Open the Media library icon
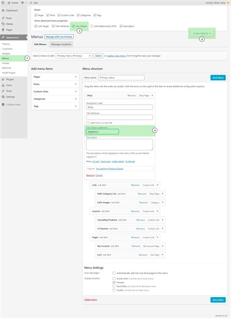Image resolution: width=231 pixels, height=319 pixels. pyautogui.click(x=3, y=24)
